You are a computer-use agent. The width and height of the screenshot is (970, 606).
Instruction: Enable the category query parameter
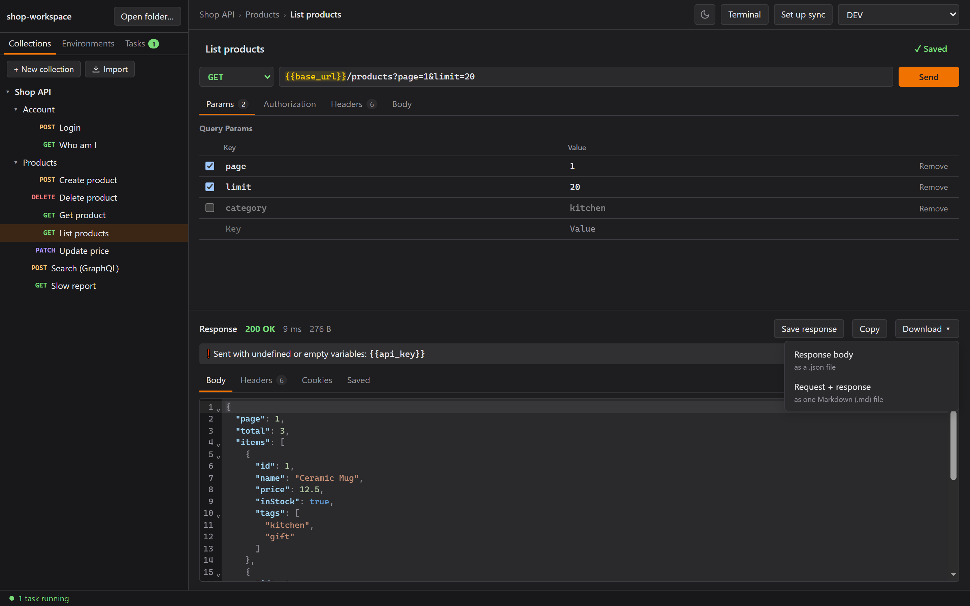[209, 208]
